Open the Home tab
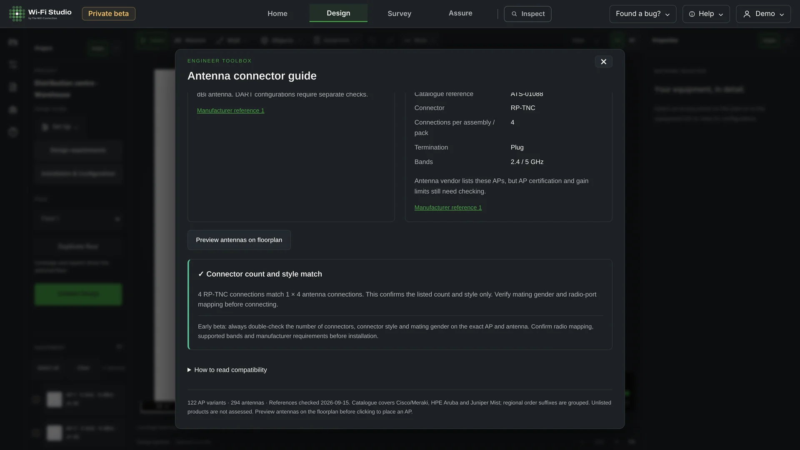This screenshot has width=800, height=450. [x=277, y=14]
